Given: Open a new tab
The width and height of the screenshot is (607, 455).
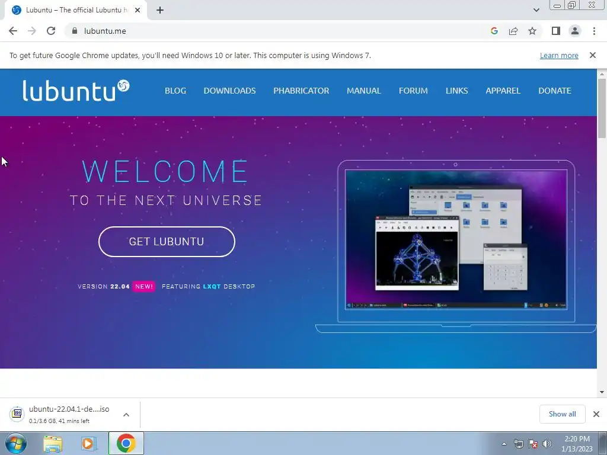Looking at the screenshot, I should click(x=160, y=10).
